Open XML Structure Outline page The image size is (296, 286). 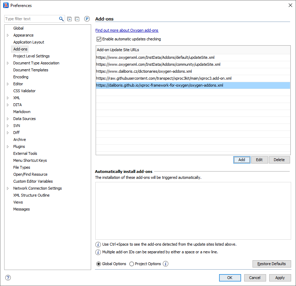tap(31, 195)
